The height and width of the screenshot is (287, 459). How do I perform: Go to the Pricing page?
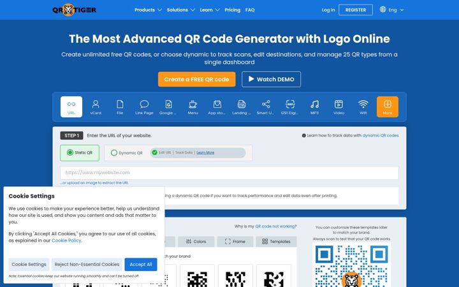coord(233,10)
